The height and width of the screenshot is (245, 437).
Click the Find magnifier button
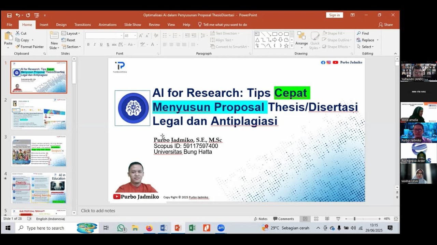click(363, 33)
